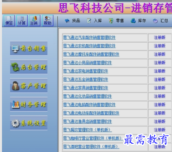Open 系统设置 system settings

pos(29,123)
